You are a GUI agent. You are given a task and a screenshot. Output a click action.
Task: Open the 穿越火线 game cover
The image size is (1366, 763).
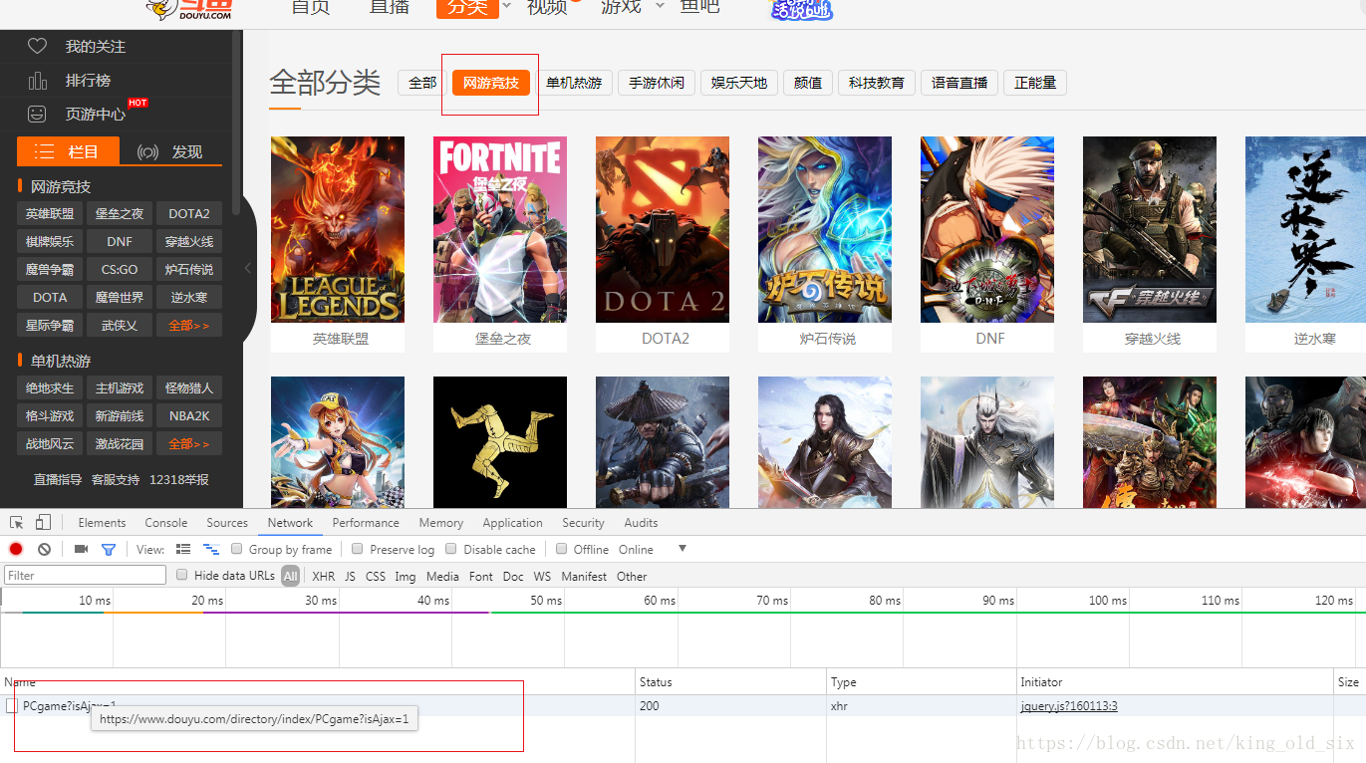(x=1150, y=229)
